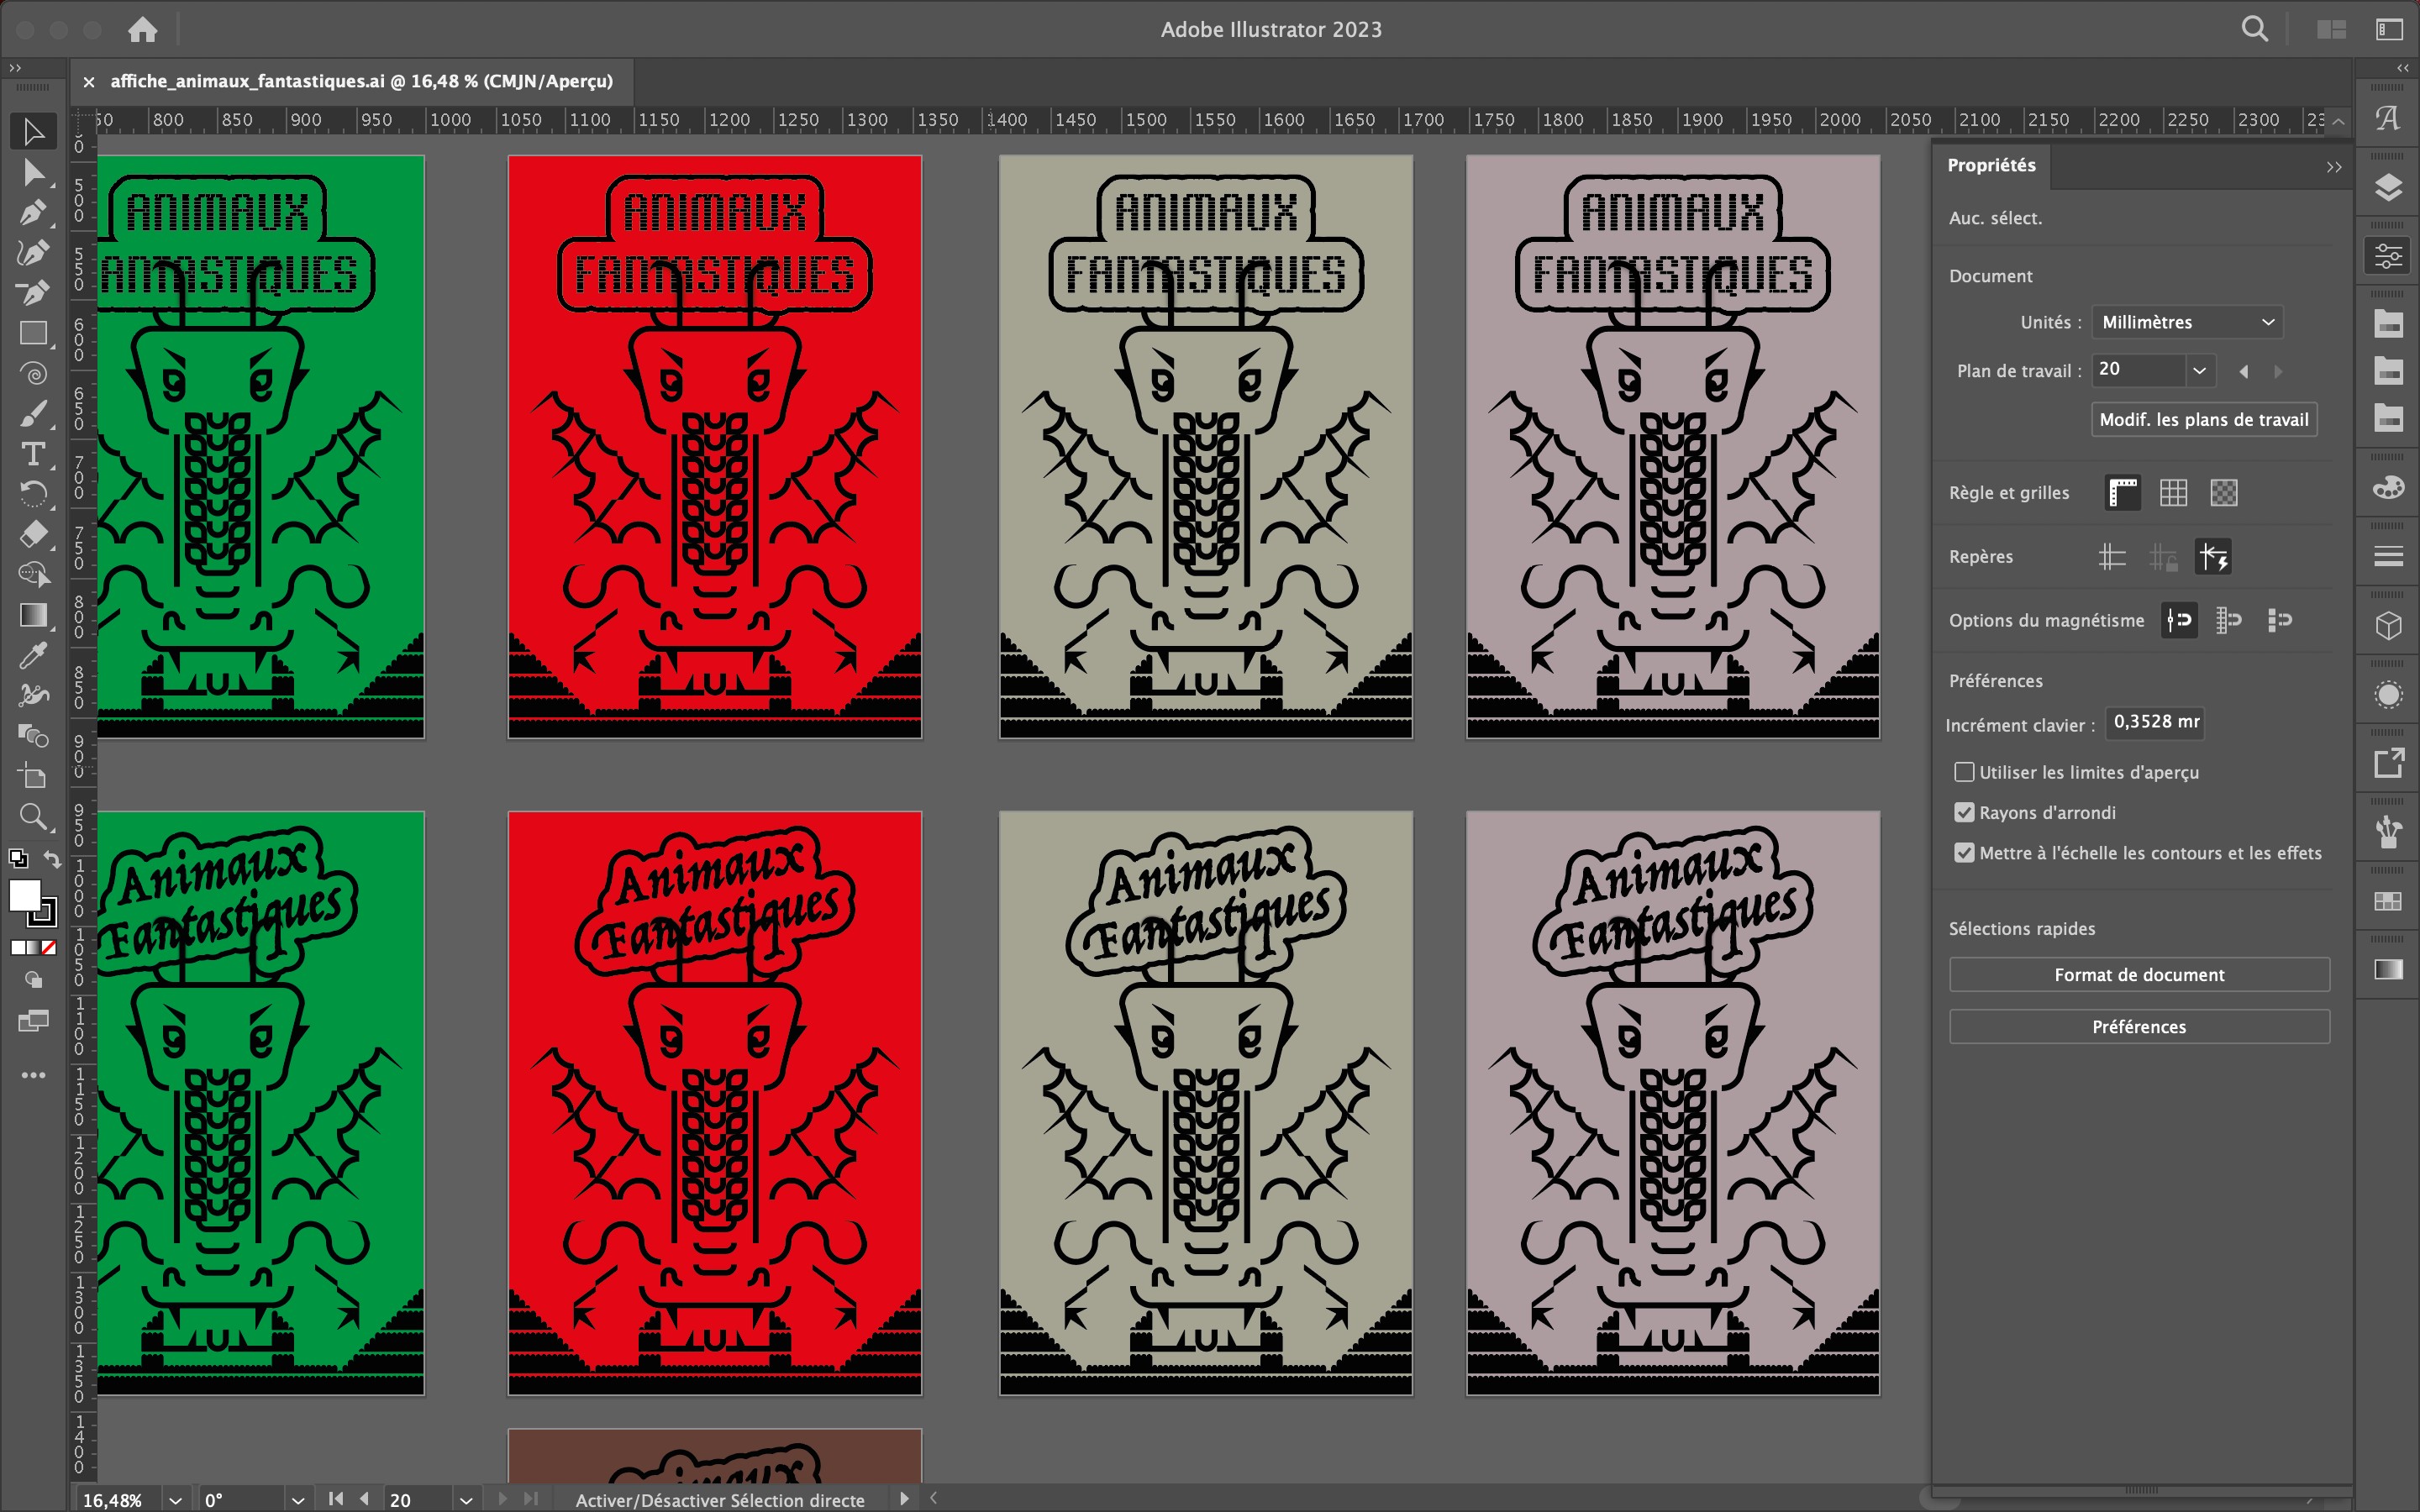This screenshot has width=2420, height=1512.
Task: Click Modif. les plans de travail button
Action: click(2203, 420)
